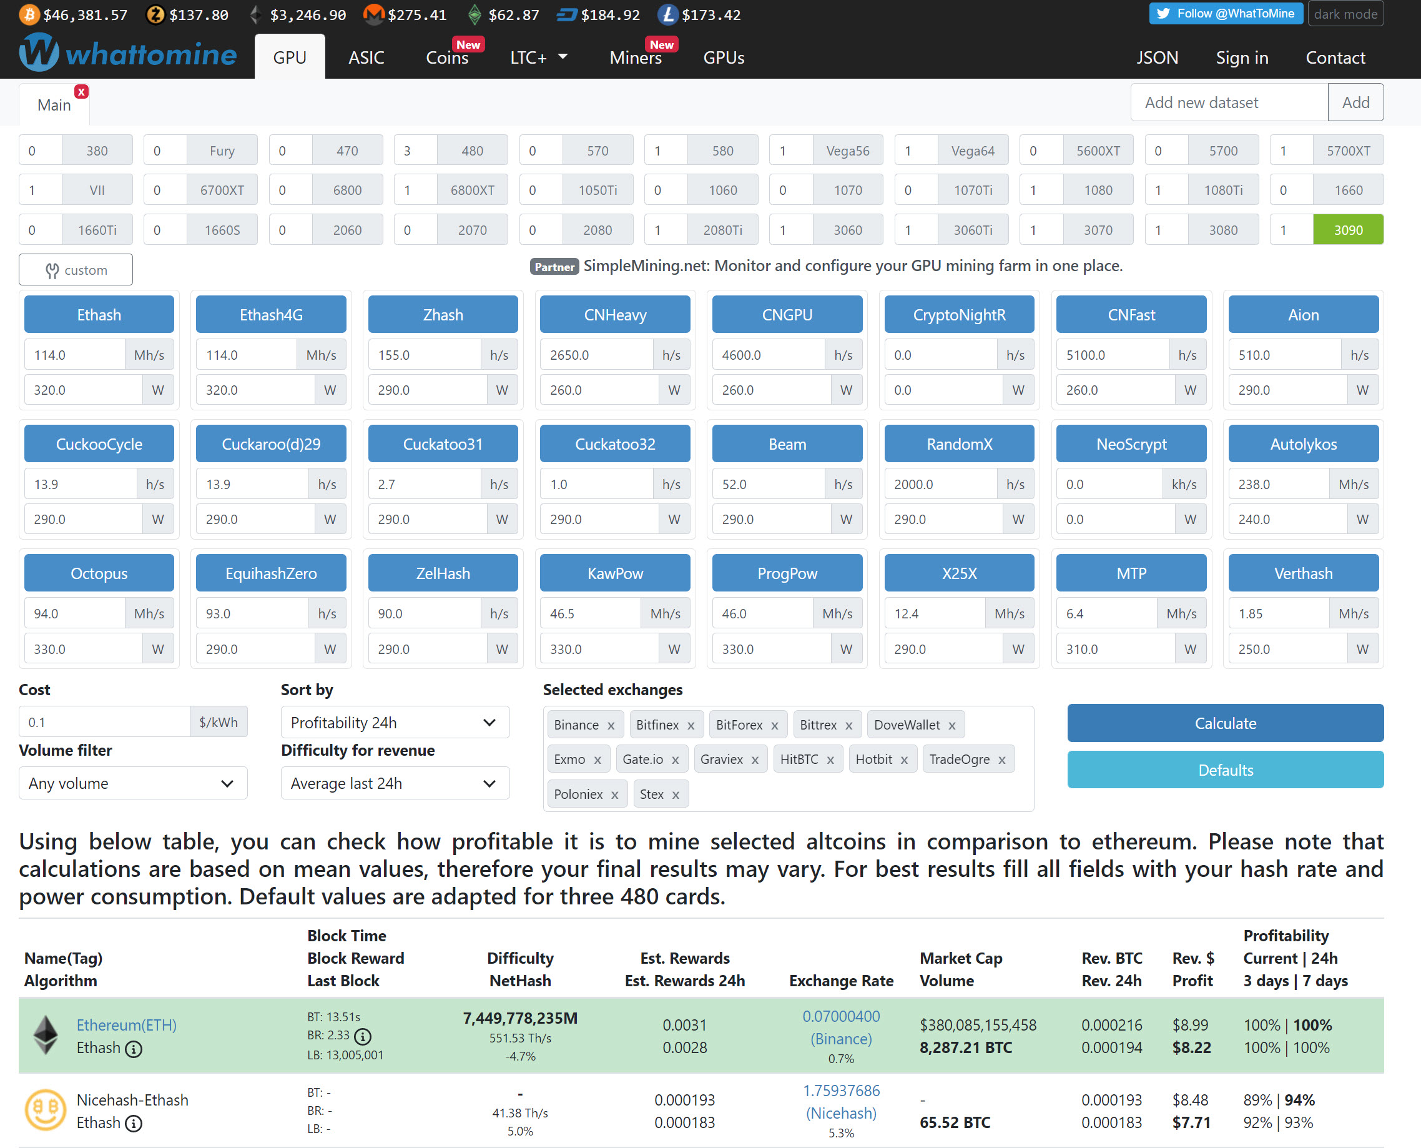1421x1148 pixels.
Task: Click the Litecoin price icon
Action: pos(667,14)
